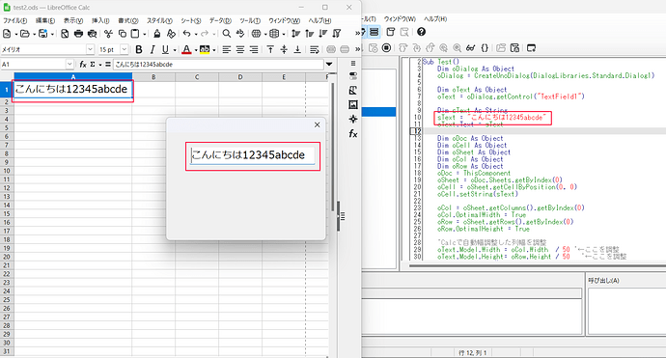666x358 pixels.
Task: Open underline style dropdown arrow
Action: [x=175, y=50]
